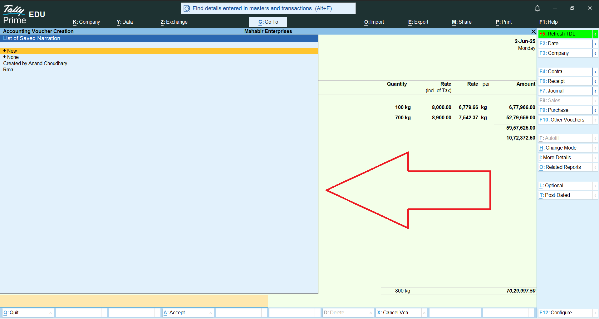The width and height of the screenshot is (599, 319).
Task: Switch to F9: Purchase voucher
Action: [565, 110]
